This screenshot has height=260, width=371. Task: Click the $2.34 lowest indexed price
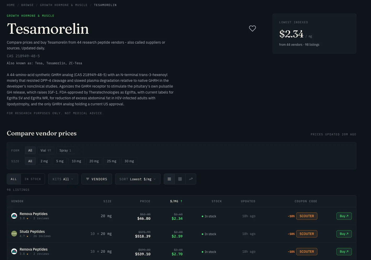291,34
